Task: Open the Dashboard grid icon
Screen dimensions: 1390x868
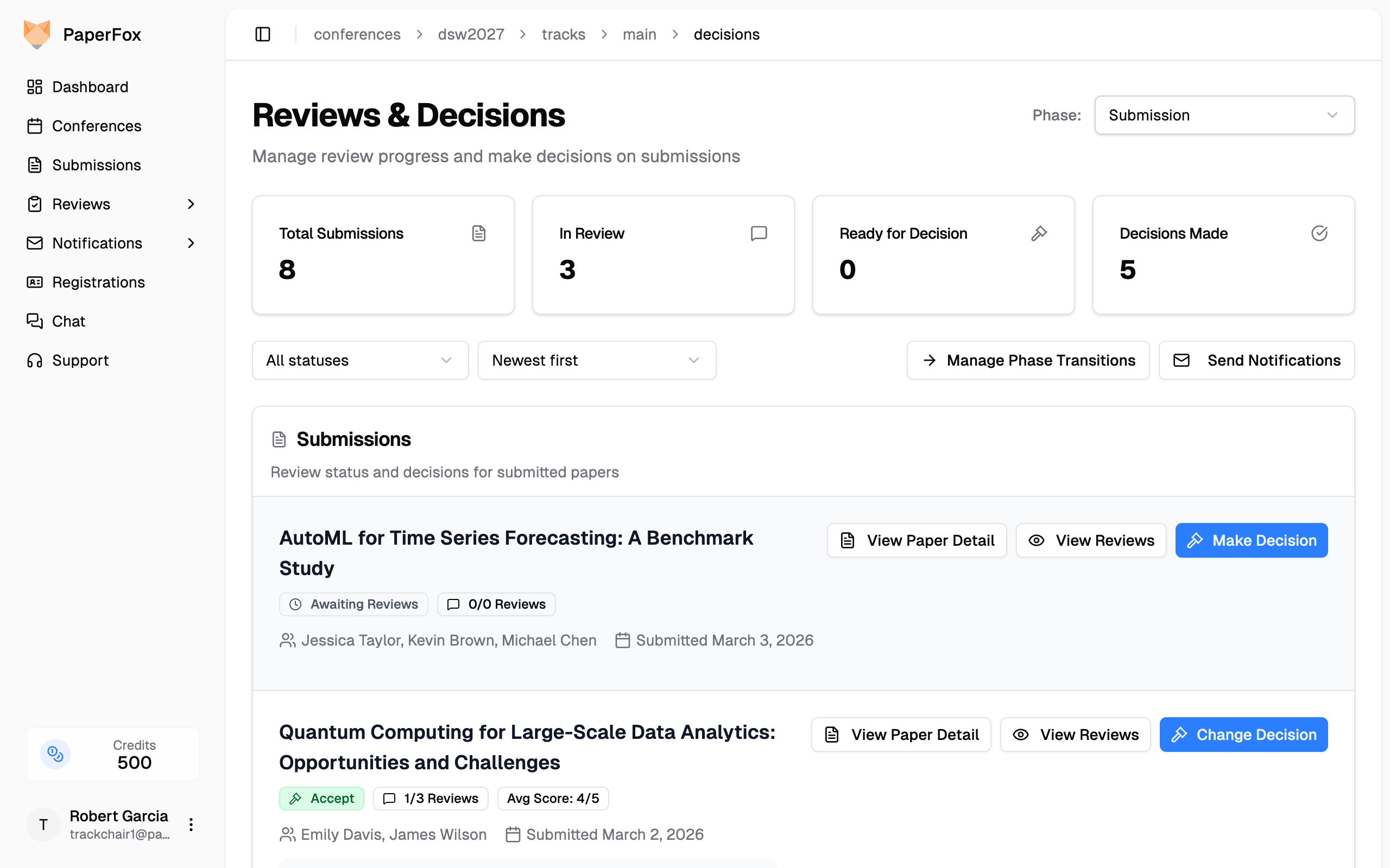Action: pyautogui.click(x=34, y=87)
